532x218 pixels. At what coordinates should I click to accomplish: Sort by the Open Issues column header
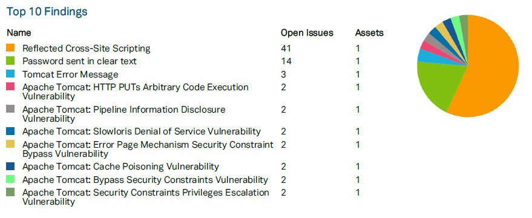[307, 33]
